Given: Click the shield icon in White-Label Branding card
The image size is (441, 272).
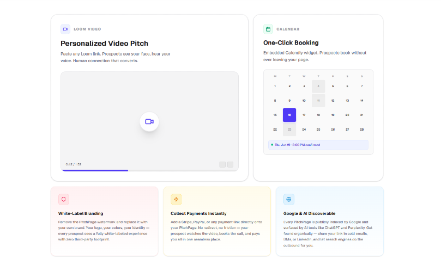Looking at the screenshot, I should pos(64,199).
